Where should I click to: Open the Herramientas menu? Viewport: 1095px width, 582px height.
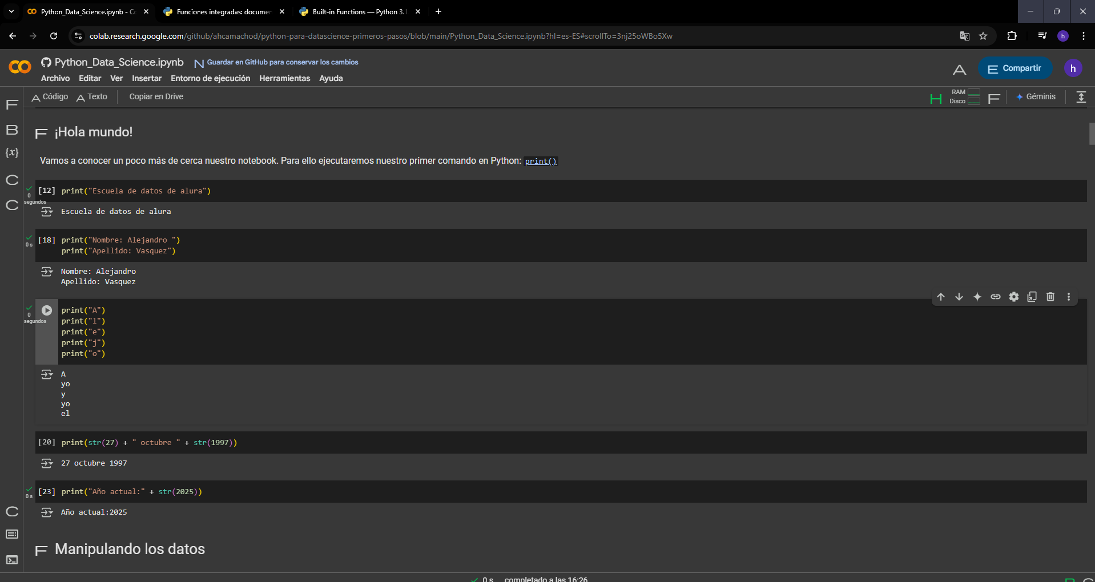click(x=284, y=79)
